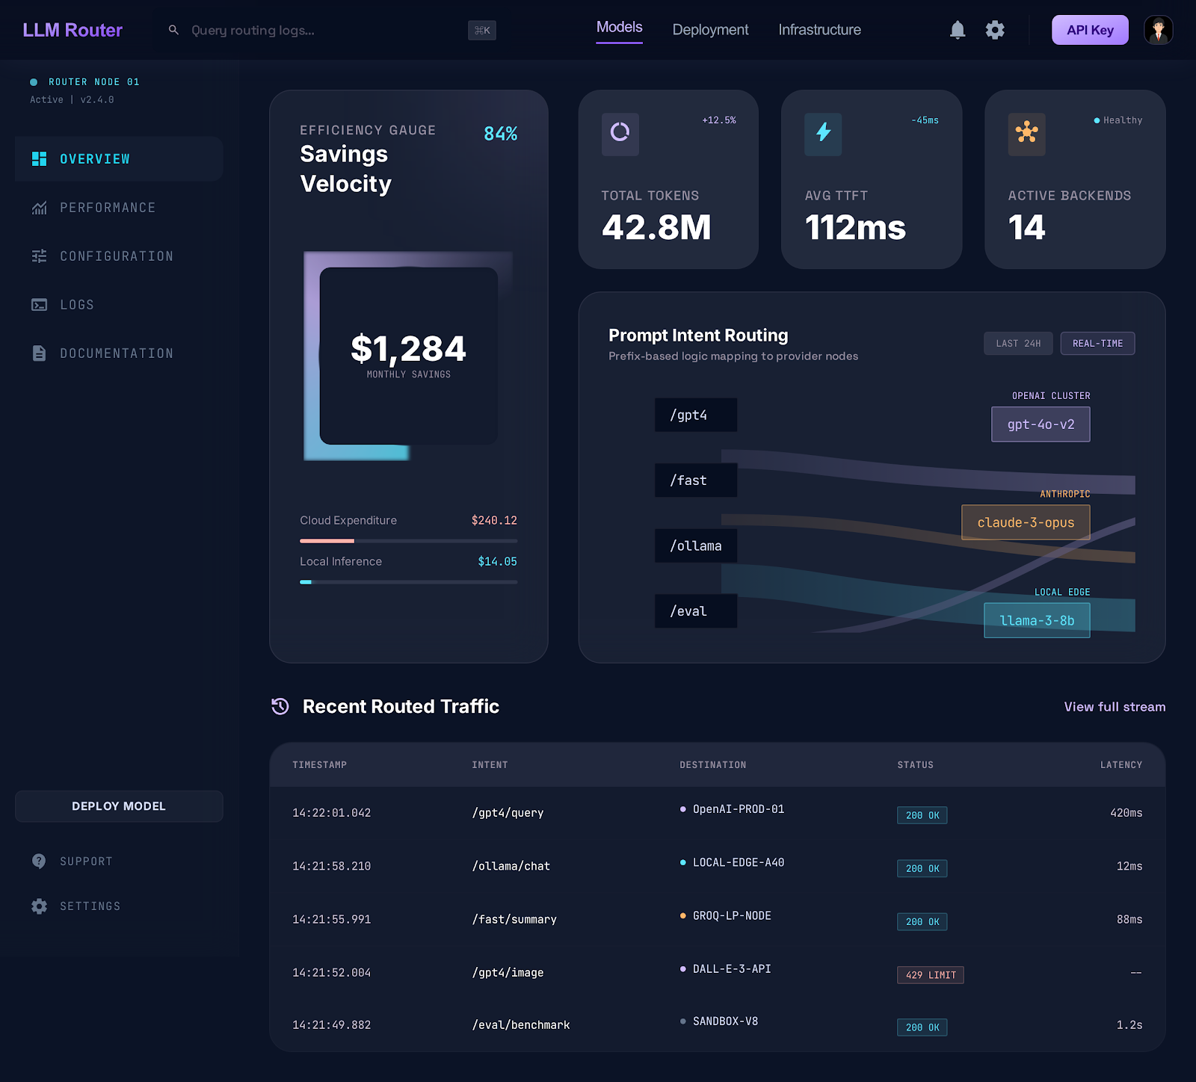1196x1082 pixels.
Task: Click the API Key button
Action: pyautogui.click(x=1090, y=30)
